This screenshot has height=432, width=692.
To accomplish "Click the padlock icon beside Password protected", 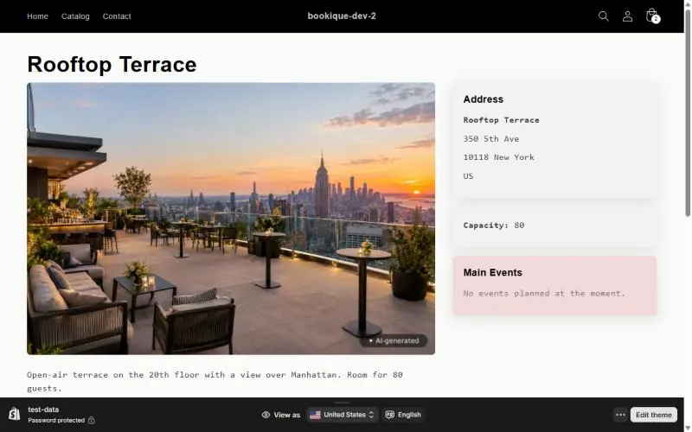I will (x=92, y=421).
